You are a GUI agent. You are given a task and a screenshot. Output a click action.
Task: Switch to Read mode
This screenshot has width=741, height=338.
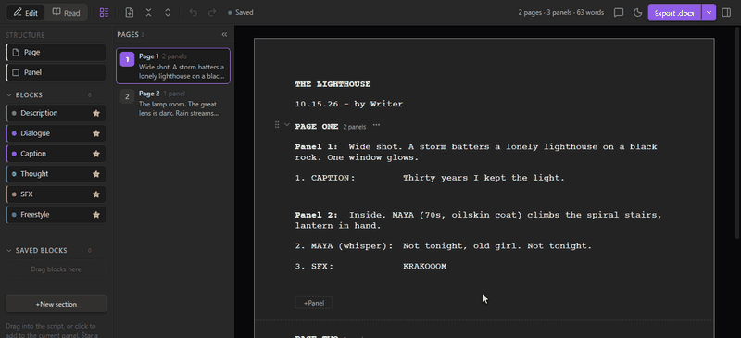[x=66, y=12]
